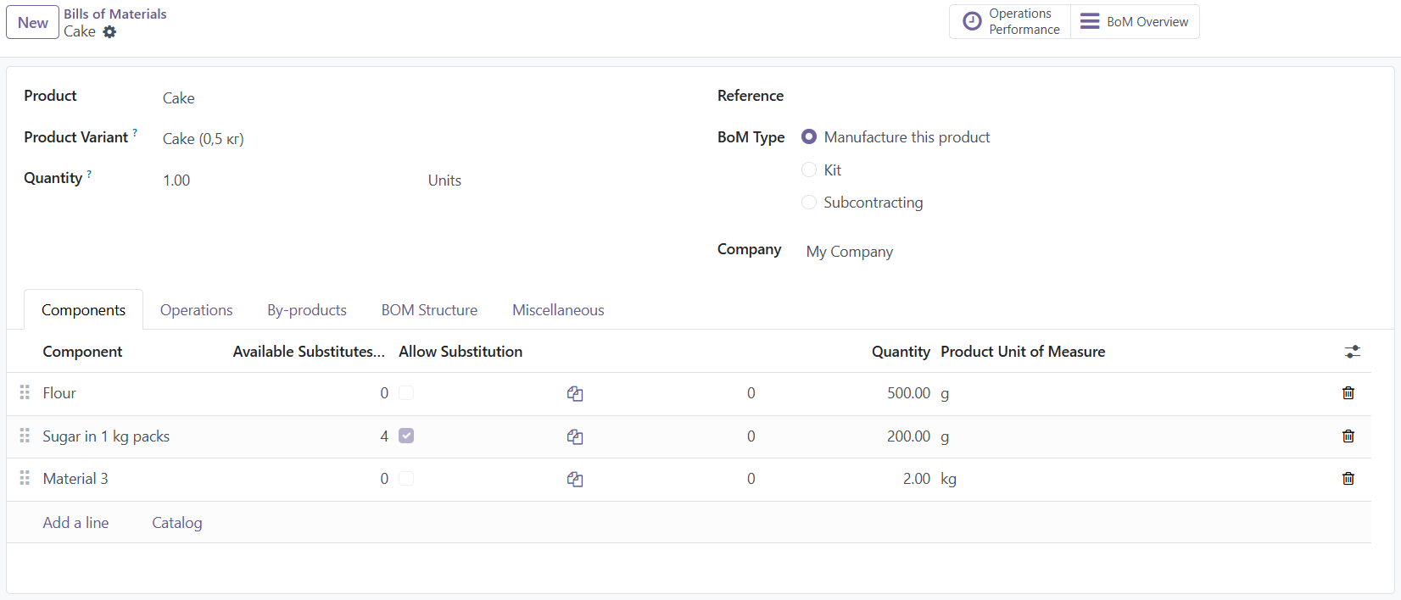Switch to the BOM Structure tab

pos(429,310)
